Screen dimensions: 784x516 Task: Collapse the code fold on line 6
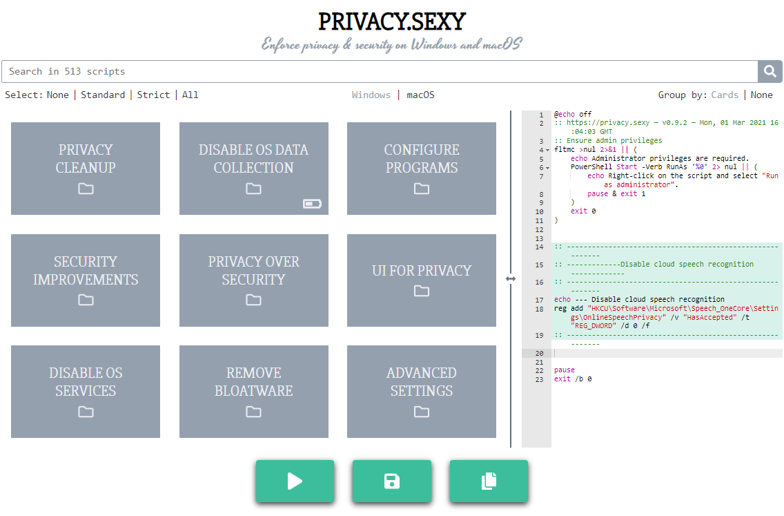547,166
